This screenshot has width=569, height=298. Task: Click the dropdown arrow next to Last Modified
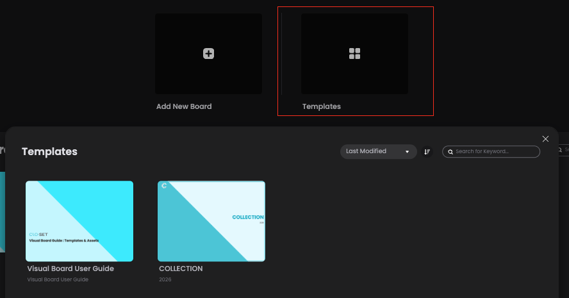[407, 152]
